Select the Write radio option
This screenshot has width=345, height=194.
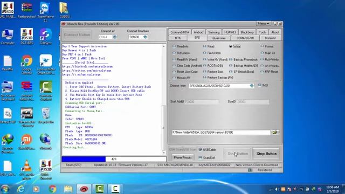[235, 46]
